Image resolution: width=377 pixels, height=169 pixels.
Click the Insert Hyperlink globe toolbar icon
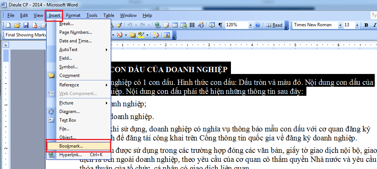pyautogui.click(x=157, y=25)
